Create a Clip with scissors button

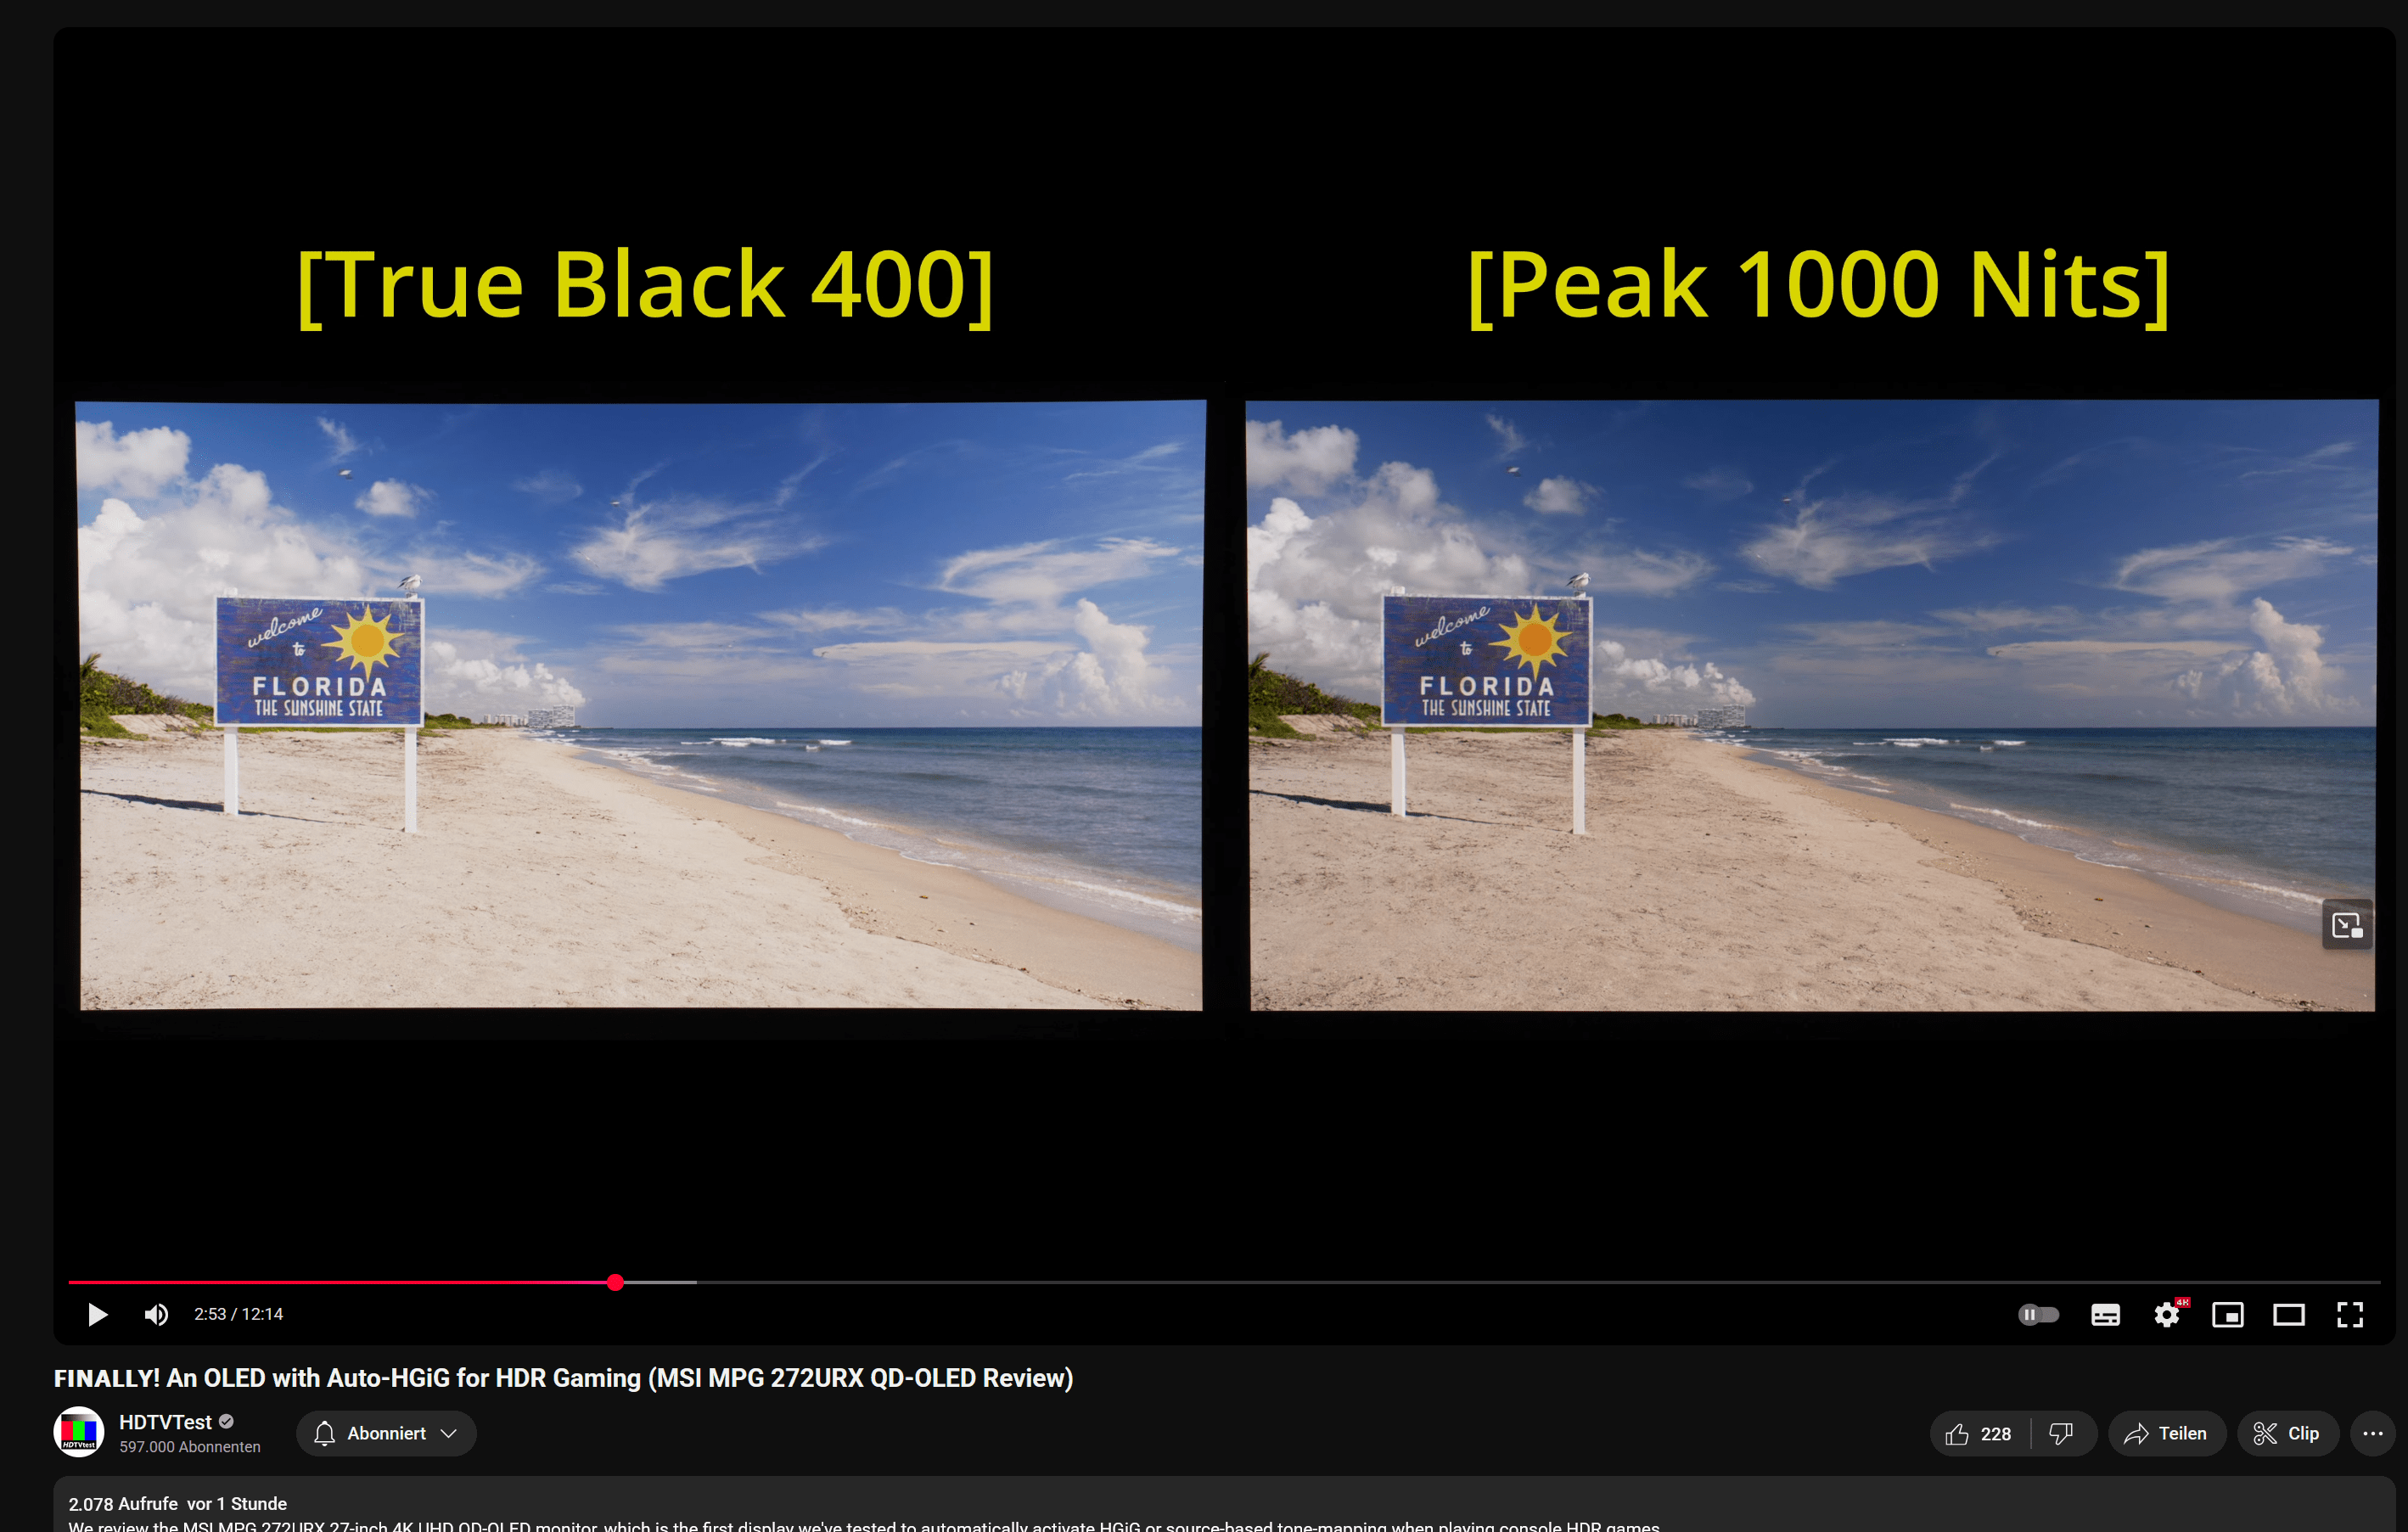coord(2286,1434)
